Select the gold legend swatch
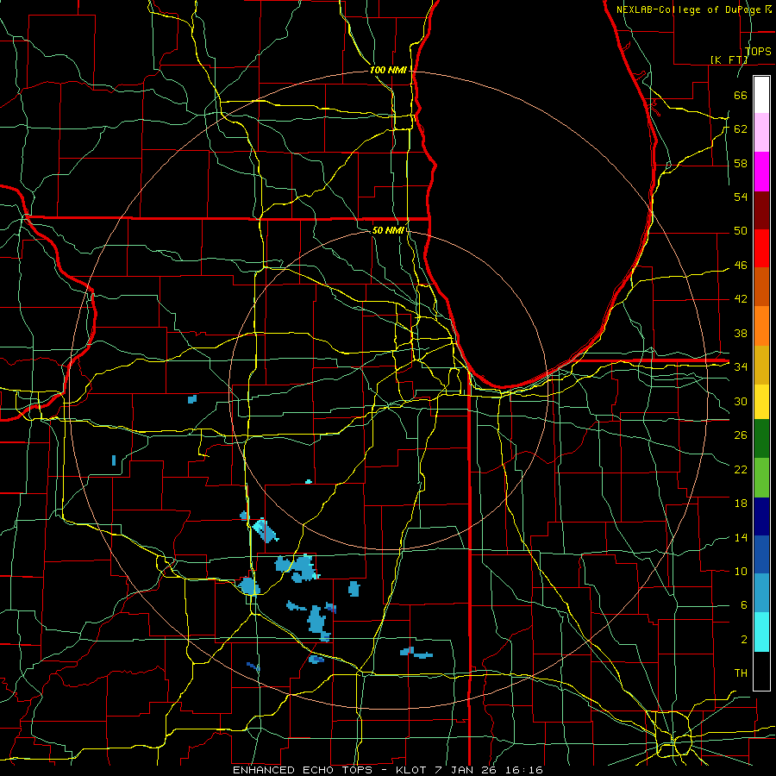 pos(761,365)
